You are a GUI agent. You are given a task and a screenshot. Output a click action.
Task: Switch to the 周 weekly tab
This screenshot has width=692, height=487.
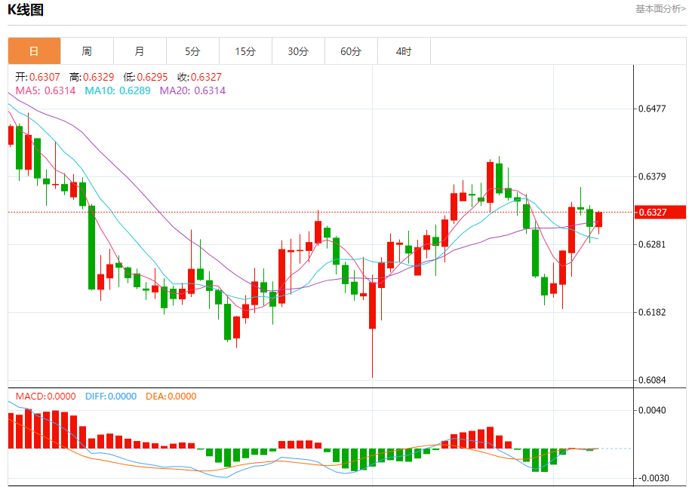(x=87, y=51)
